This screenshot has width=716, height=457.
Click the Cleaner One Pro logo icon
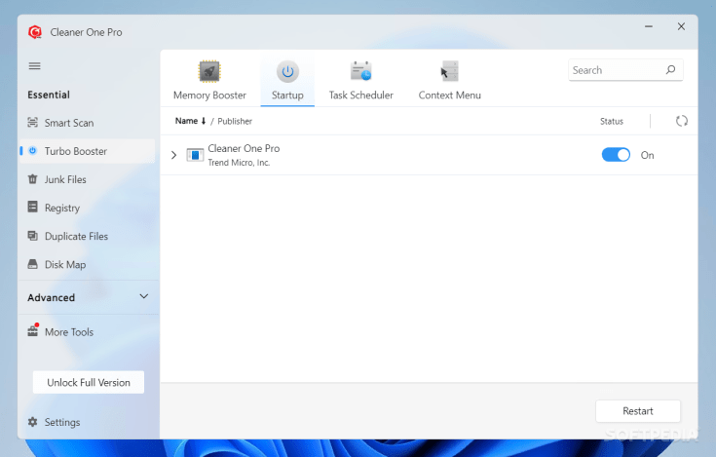[35, 32]
